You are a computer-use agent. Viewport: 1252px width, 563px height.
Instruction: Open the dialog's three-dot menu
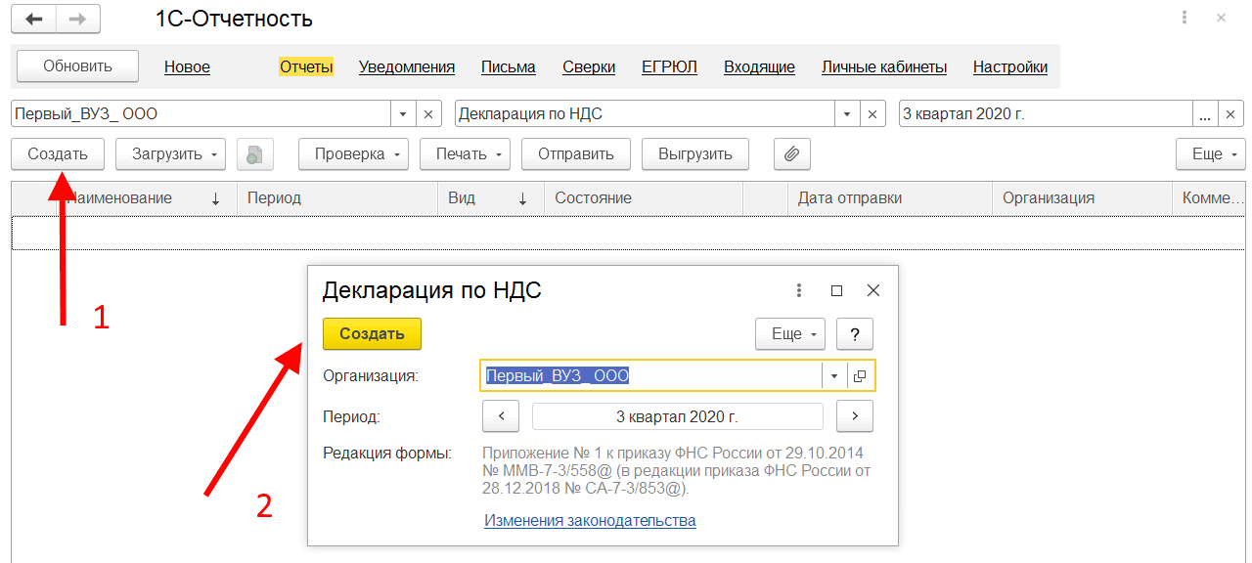799,290
